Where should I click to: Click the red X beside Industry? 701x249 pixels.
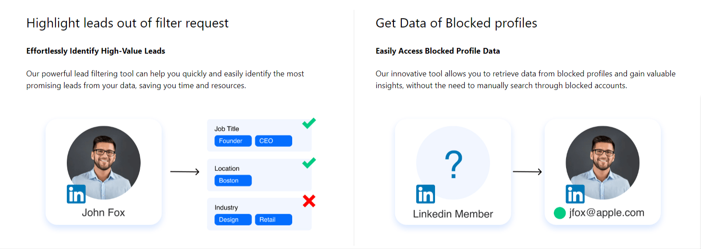[309, 201]
